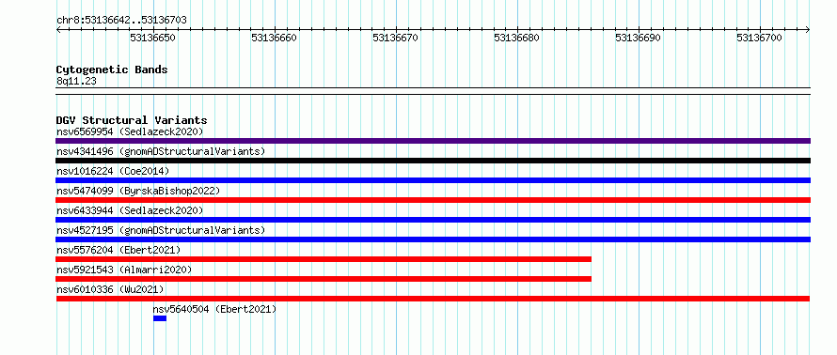Click the ruler's left arrowhead
Image resolution: width=837 pixels, height=355 pixels.
58,30
